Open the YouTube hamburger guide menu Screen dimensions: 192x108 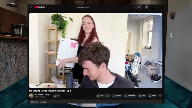pyautogui.click(x=31, y=7)
